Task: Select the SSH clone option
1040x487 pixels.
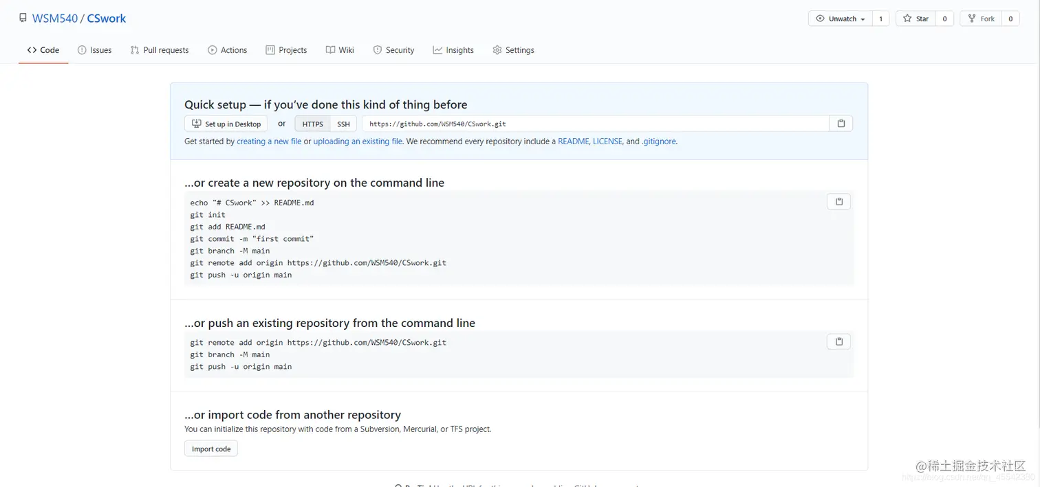Action: click(343, 124)
